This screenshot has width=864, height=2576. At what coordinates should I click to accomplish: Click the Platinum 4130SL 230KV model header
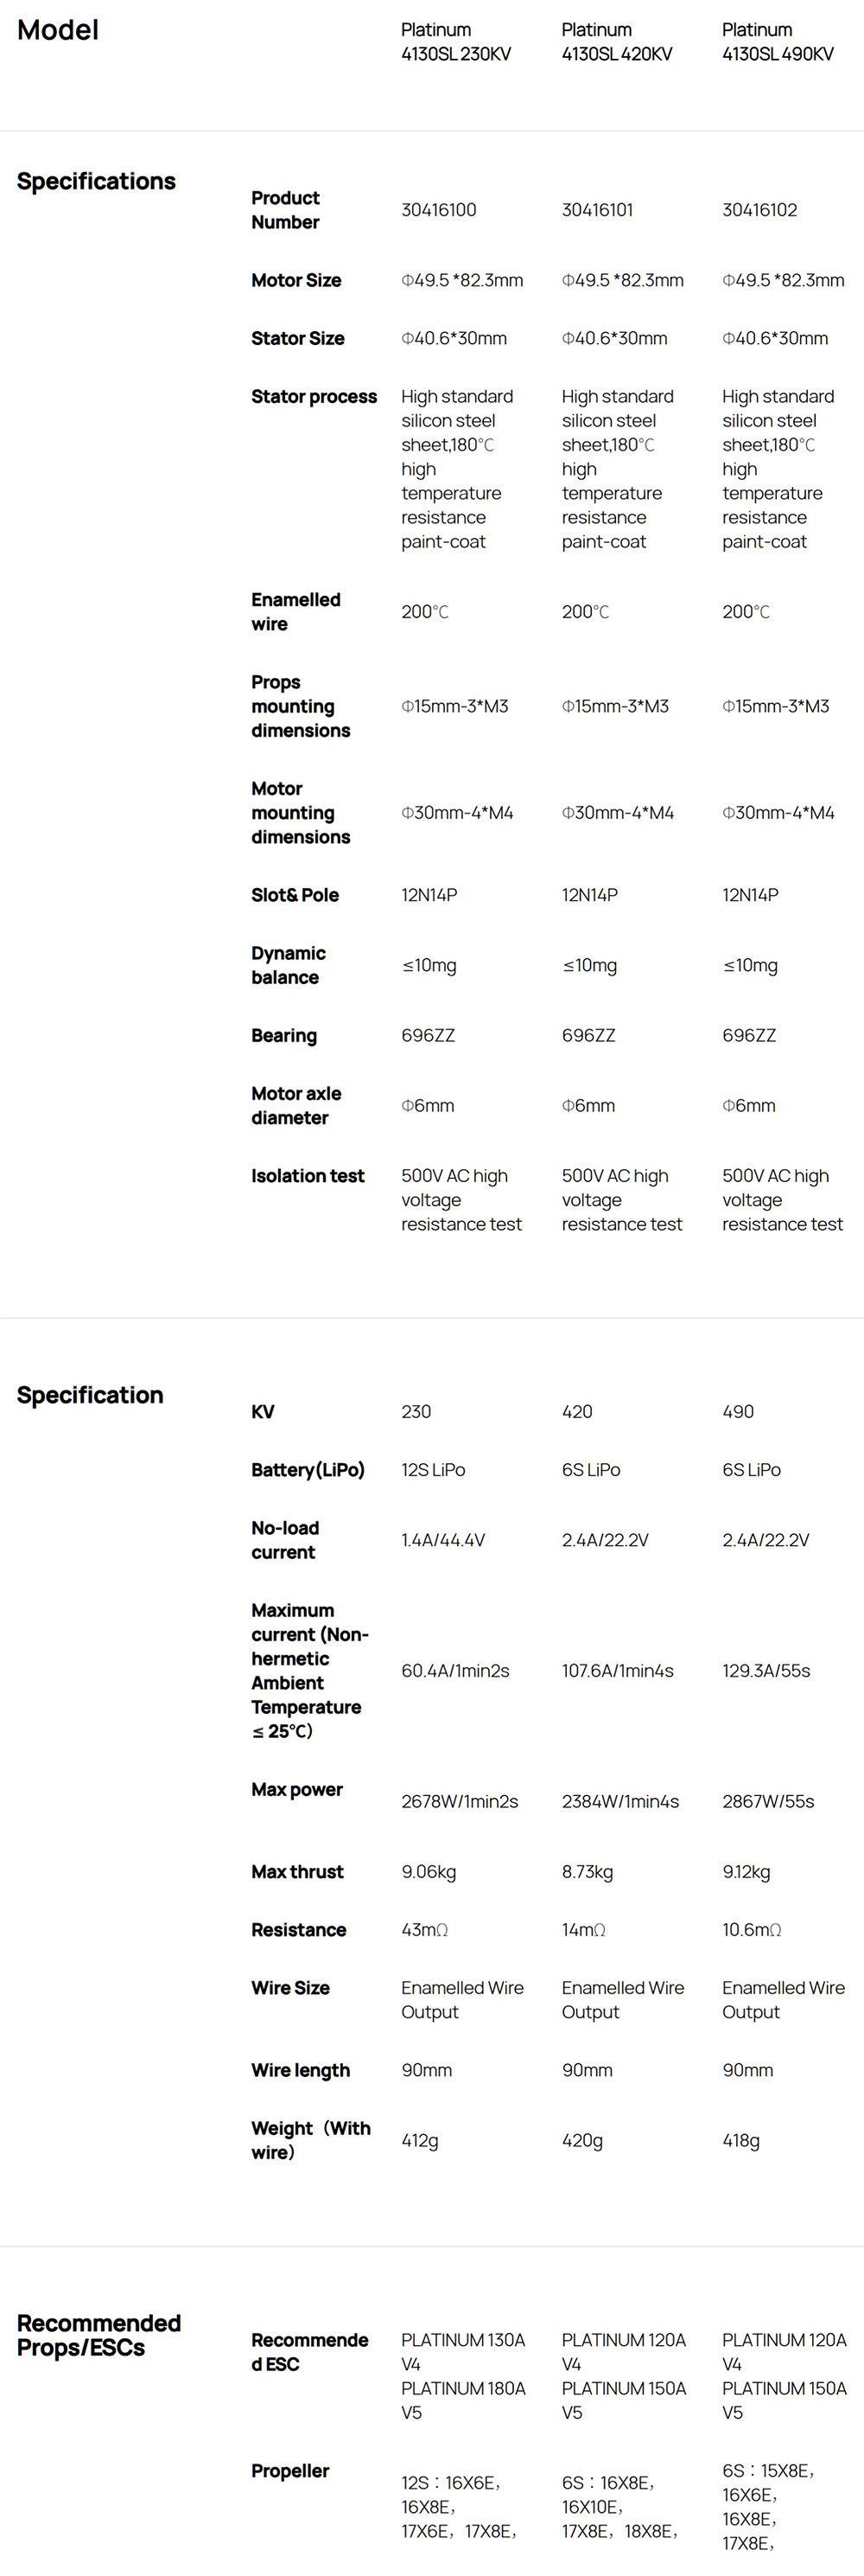[x=455, y=42]
